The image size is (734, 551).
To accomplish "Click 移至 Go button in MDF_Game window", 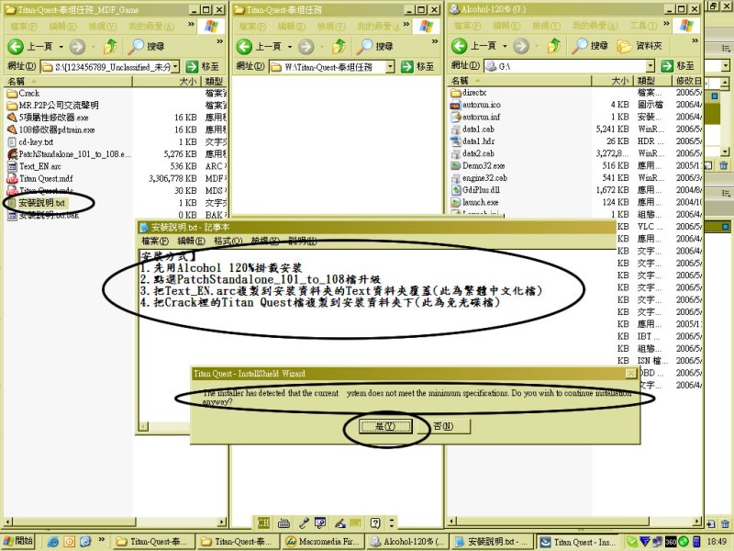I will [x=202, y=67].
